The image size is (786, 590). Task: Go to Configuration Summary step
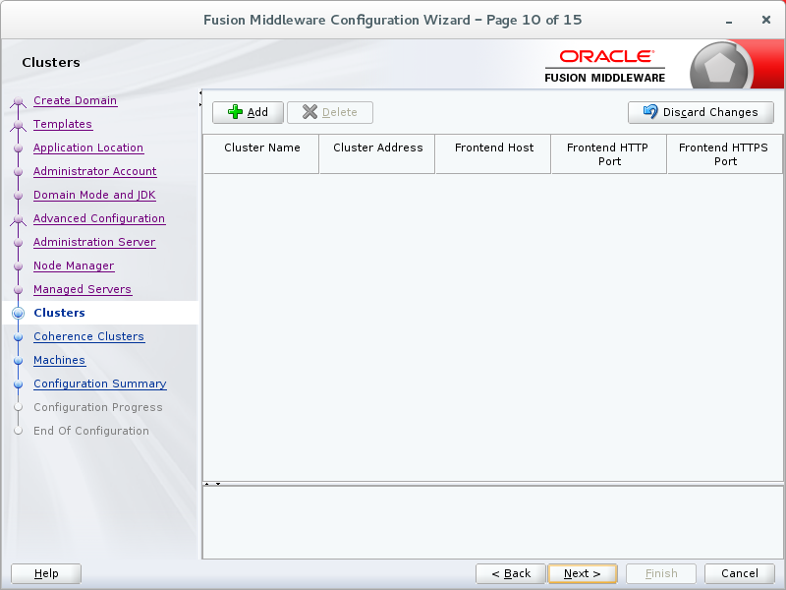[100, 383]
